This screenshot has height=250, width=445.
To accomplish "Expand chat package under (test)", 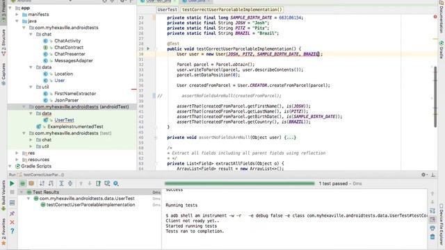I will [31, 140].
